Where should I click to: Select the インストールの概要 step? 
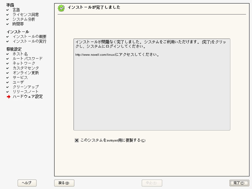tap(30, 37)
